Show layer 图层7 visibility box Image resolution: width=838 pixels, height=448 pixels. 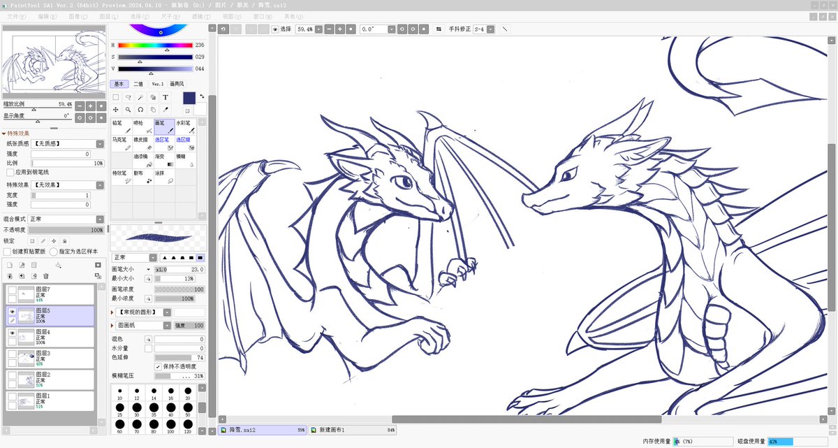point(12,290)
